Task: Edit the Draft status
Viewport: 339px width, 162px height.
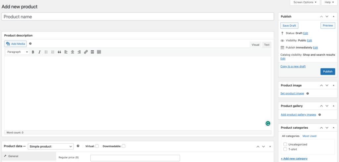Action: pyautogui.click(x=306, y=33)
